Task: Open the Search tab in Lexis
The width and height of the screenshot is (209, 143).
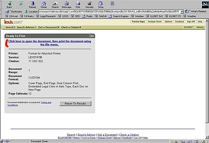Action: (x=10, y=27)
